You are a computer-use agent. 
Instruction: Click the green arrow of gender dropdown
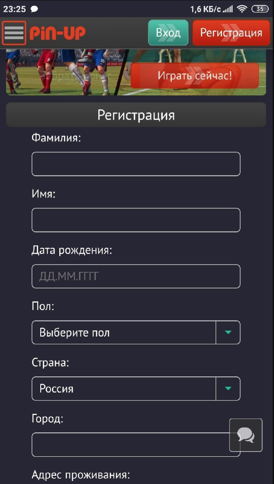click(x=228, y=333)
